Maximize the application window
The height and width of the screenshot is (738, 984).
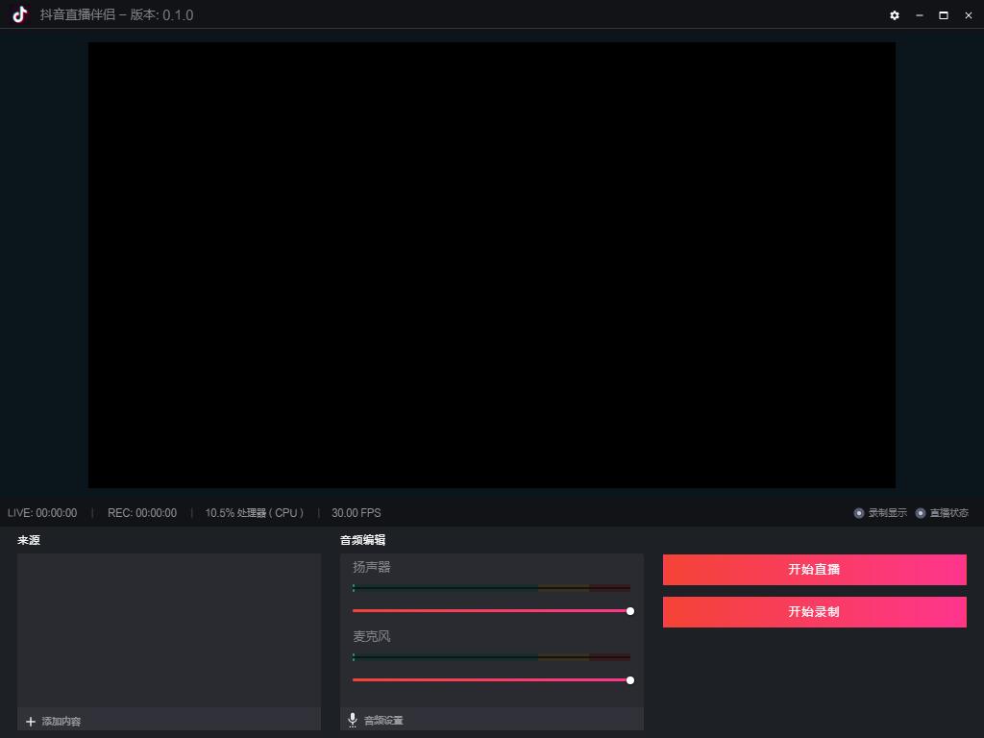[944, 15]
